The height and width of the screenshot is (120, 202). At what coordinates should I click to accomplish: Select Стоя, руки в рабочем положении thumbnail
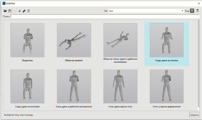(74, 86)
